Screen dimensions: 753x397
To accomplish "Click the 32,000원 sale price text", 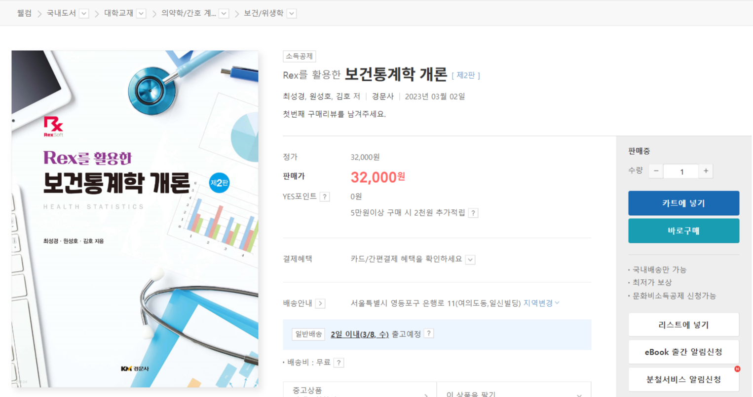I will coord(378,177).
